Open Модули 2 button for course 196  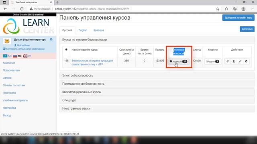212,62
